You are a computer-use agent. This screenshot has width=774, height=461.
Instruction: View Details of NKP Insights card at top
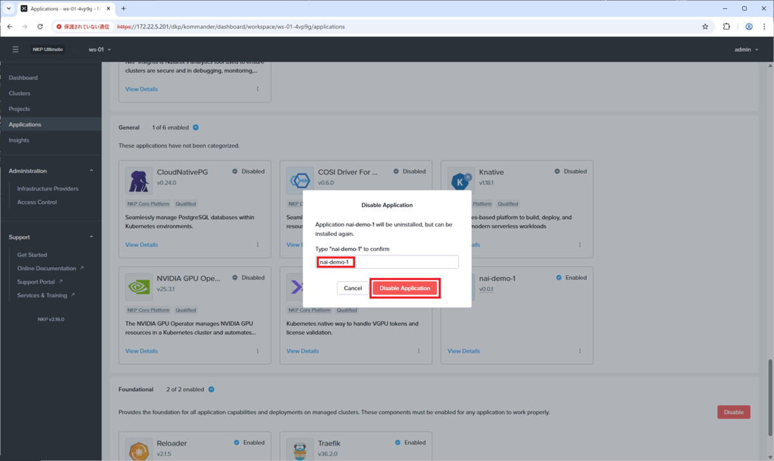click(141, 89)
